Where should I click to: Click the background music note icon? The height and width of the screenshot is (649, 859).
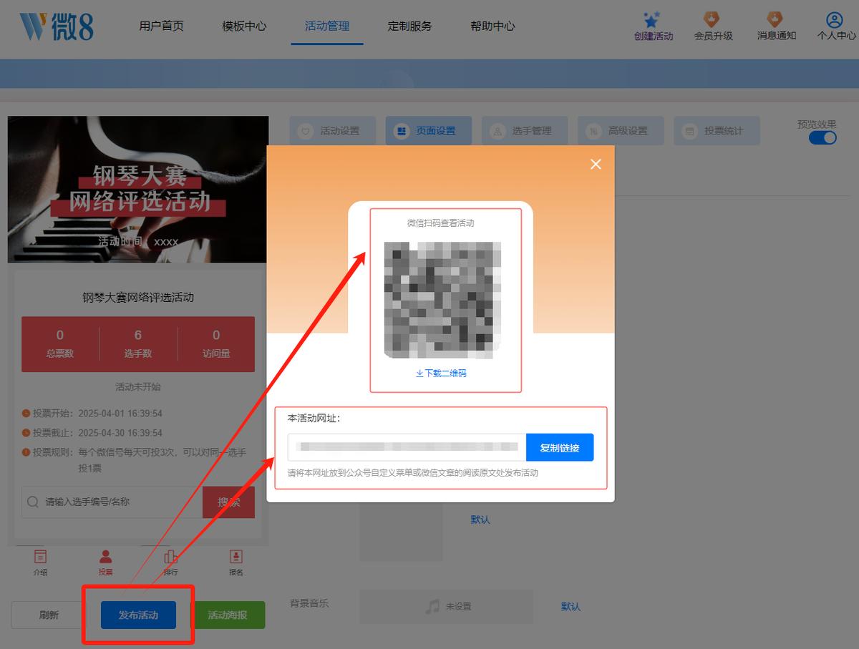[432, 606]
